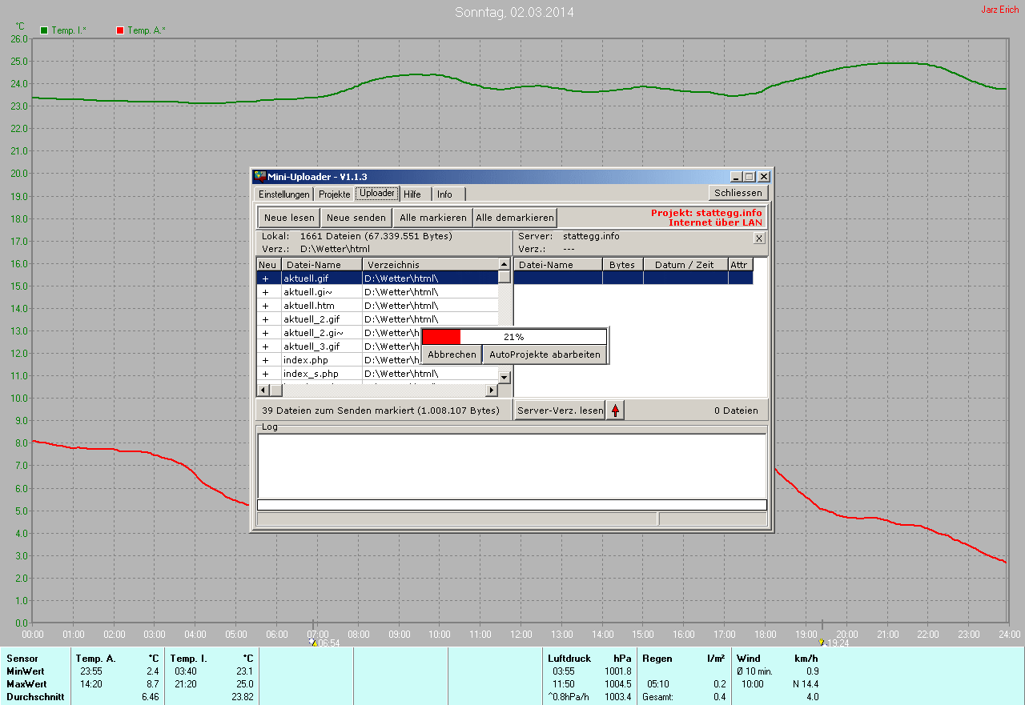Click the sunset marker at 19:24
The height and width of the screenshot is (705, 1025).
[822, 642]
